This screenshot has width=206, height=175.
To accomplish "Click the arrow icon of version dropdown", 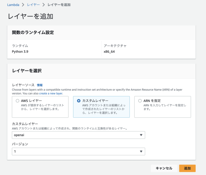I will click(141, 152).
